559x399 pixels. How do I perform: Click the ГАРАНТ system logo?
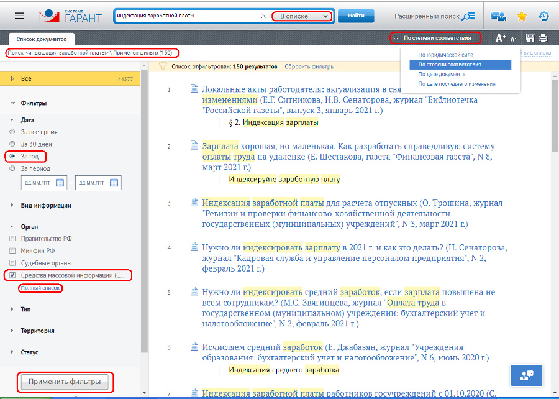click(70, 14)
